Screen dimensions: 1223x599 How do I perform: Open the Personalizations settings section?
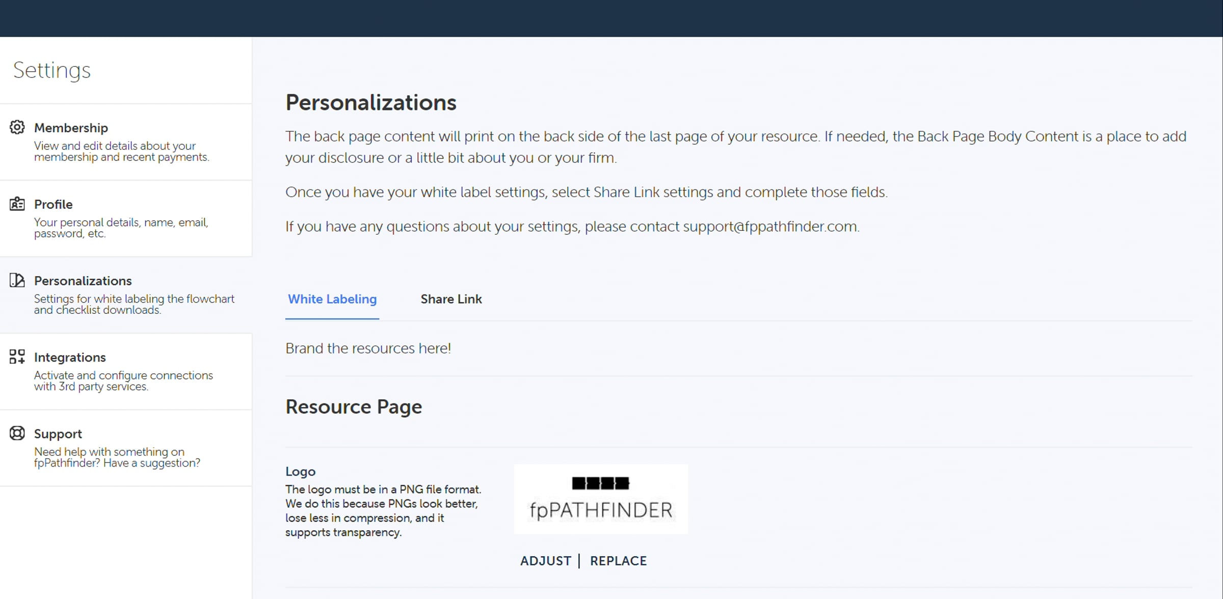coord(126,295)
